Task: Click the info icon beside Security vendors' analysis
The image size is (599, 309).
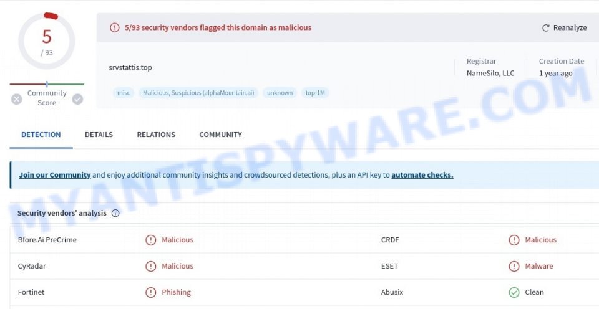Action: click(x=115, y=213)
